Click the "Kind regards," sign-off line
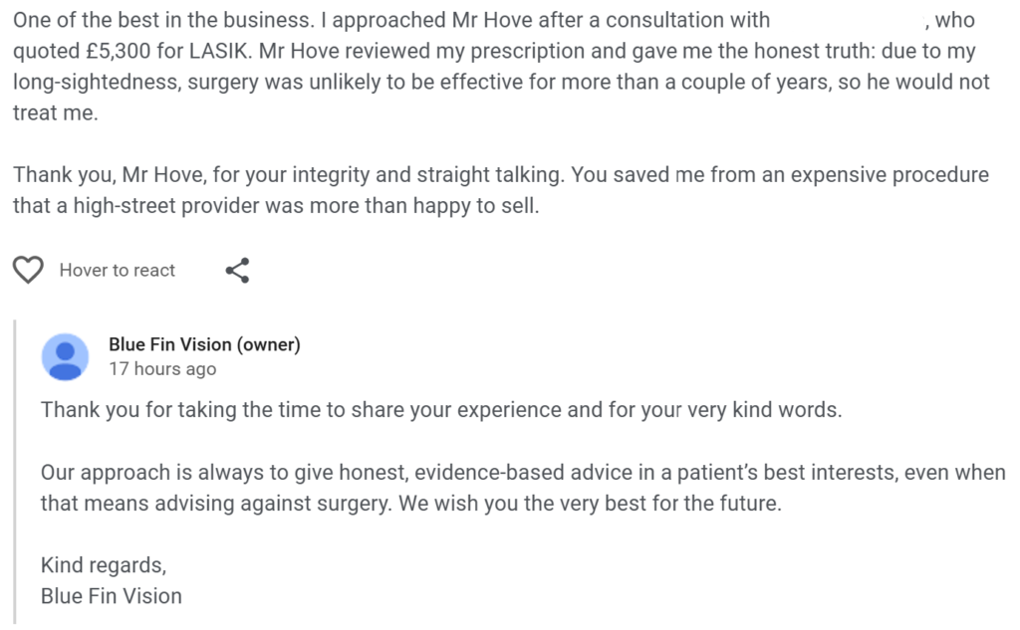Image resolution: width=1020 pixels, height=630 pixels. [x=104, y=565]
